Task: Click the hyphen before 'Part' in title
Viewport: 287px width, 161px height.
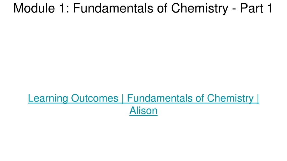Action: 234,10
